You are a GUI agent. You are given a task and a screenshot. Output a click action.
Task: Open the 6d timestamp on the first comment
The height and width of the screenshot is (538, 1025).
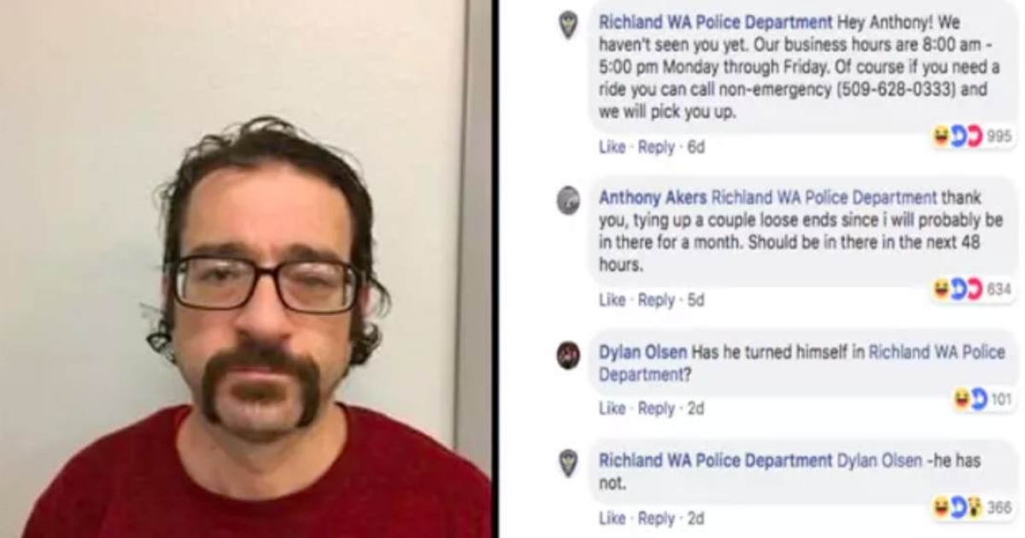696,147
